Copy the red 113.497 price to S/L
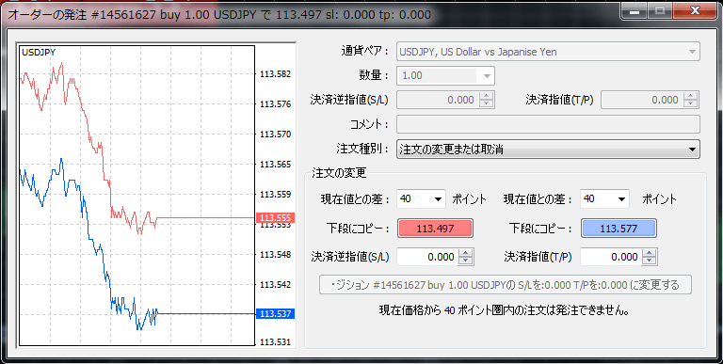Screen dimensions: 723x364 [435, 229]
